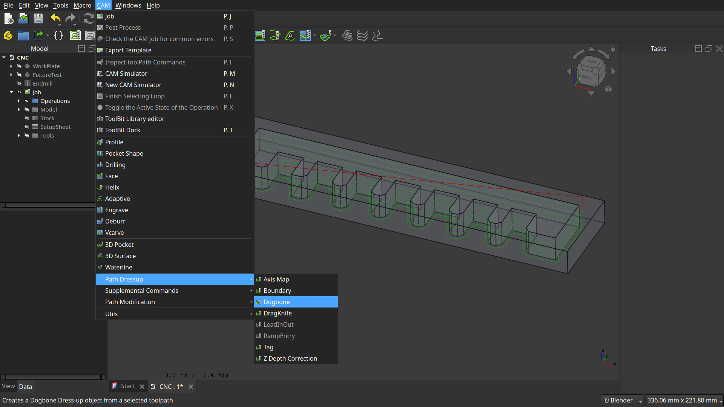Open the Undo history dropdown arrow
724x407 pixels.
point(60,25)
